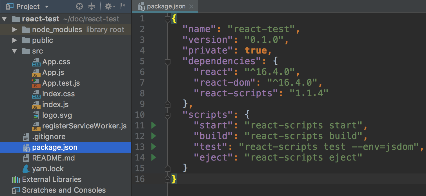Open App.test.js in the project tree

tap(61, 83)
